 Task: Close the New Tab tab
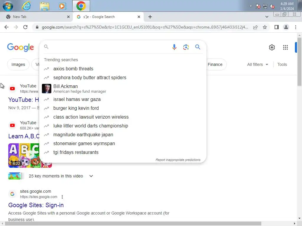[x=68, y=17]
